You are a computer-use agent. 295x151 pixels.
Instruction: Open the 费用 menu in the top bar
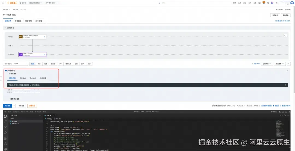point(235,3)
